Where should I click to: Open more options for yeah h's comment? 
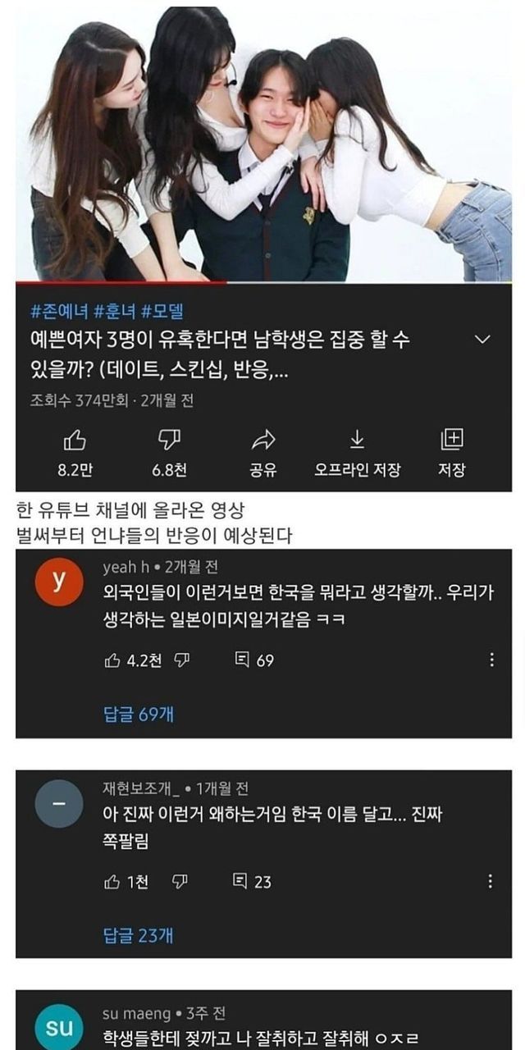tap(491, 660)
